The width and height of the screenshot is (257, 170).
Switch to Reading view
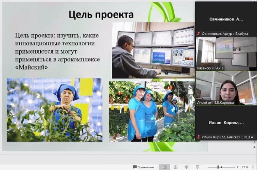187,166
